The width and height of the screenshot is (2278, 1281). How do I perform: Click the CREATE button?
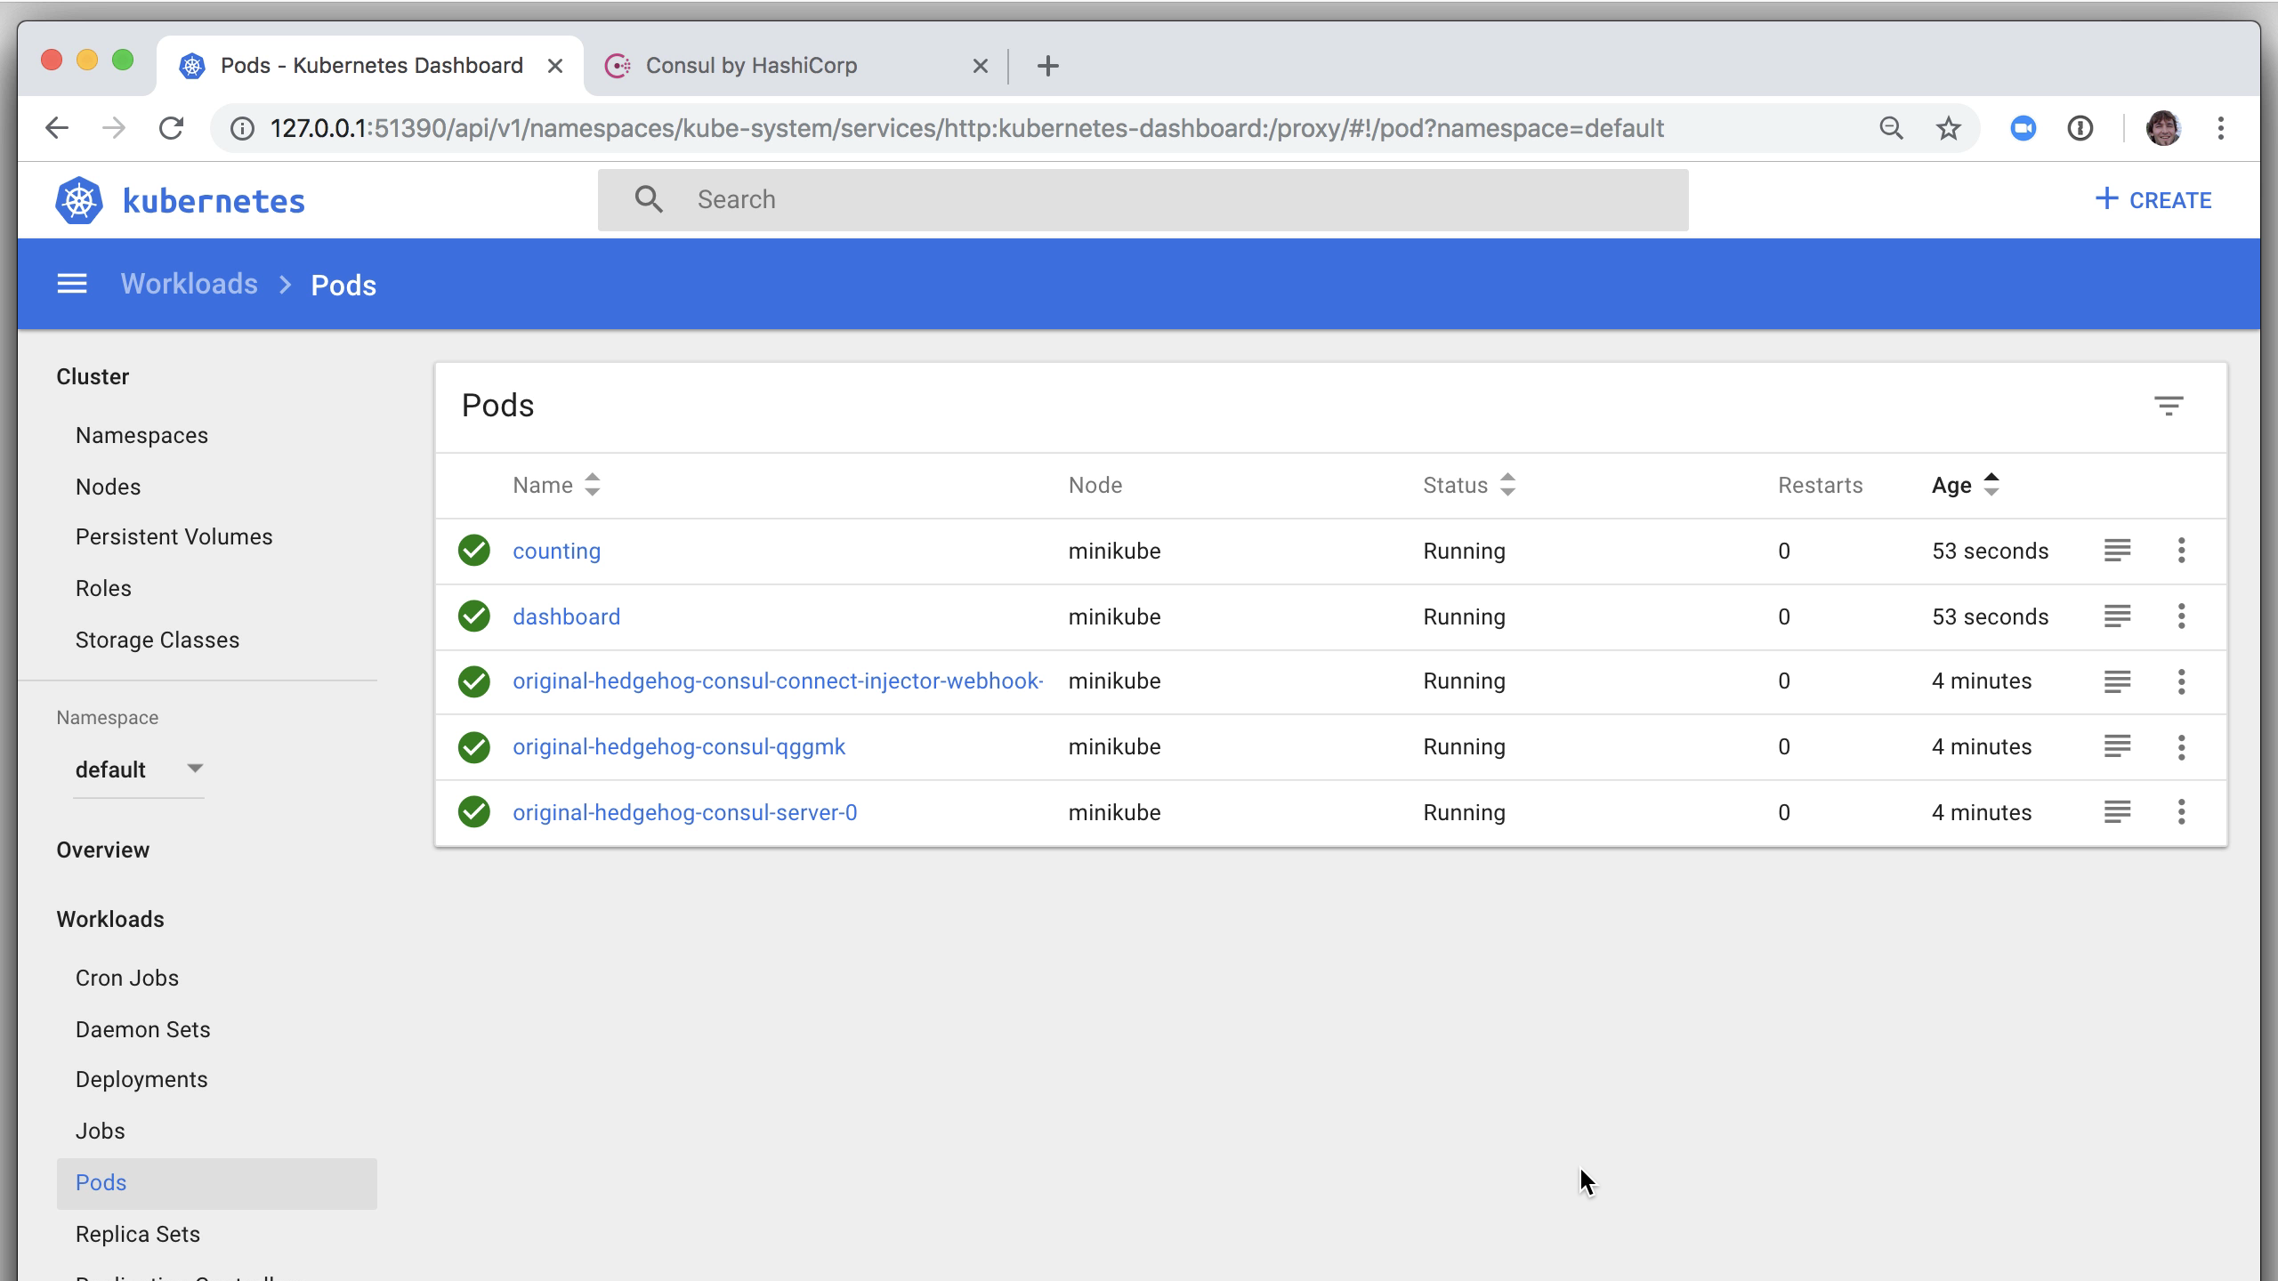pos(2153,200)
